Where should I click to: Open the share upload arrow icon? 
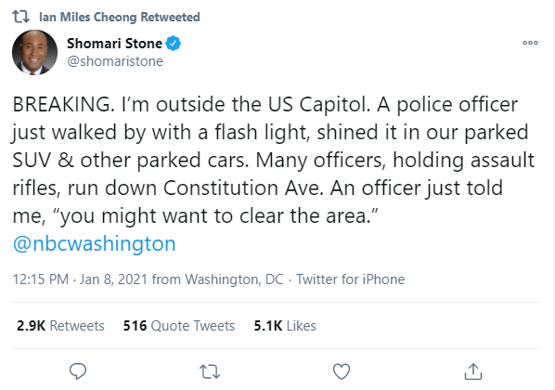pyautogui.click(x=473, y=371)
